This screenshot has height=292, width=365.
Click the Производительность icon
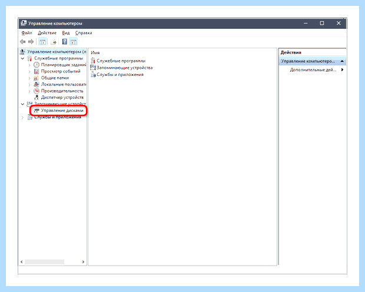point(36,91)
